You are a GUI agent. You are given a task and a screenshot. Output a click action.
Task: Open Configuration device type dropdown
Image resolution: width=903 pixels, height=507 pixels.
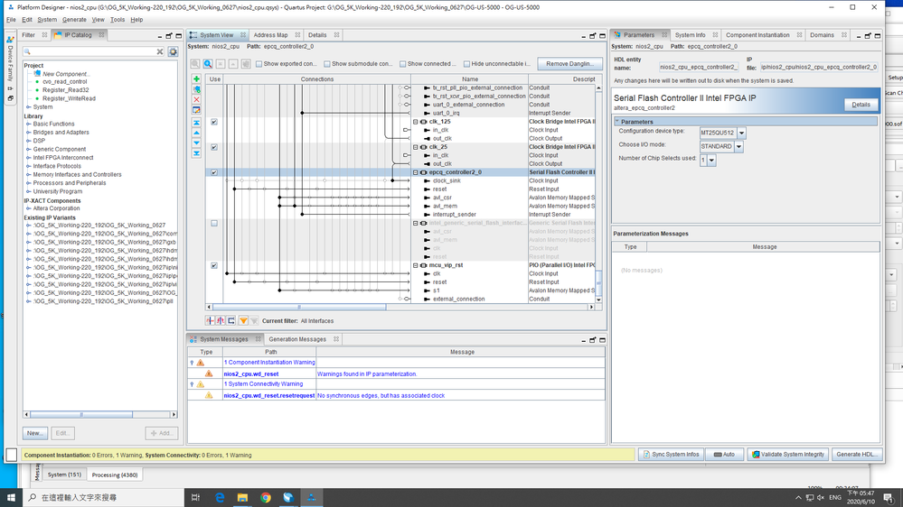[742, 133]
